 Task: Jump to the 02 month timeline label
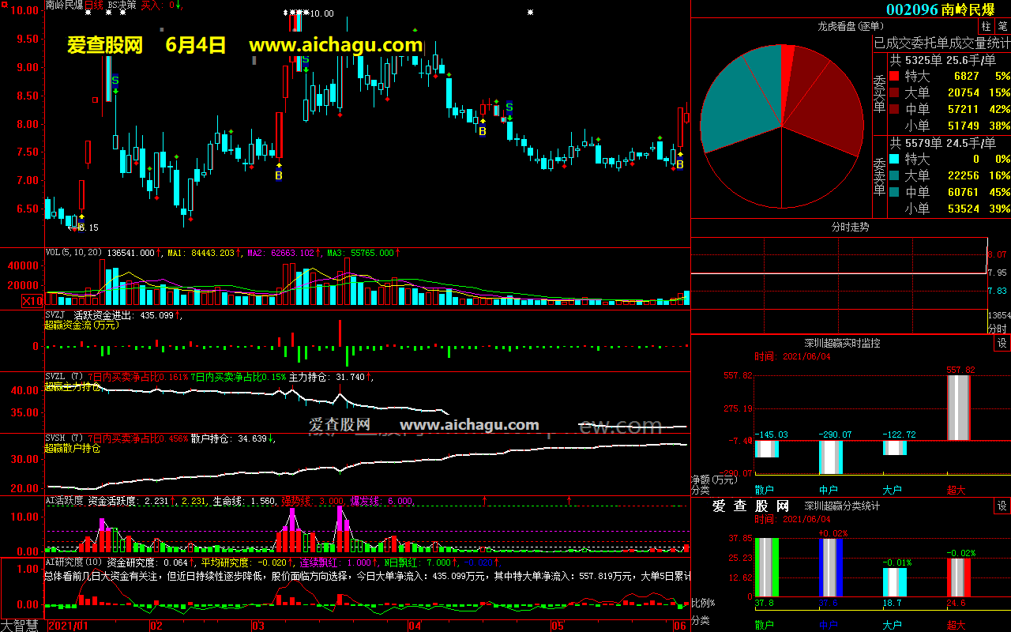point(156,626)
